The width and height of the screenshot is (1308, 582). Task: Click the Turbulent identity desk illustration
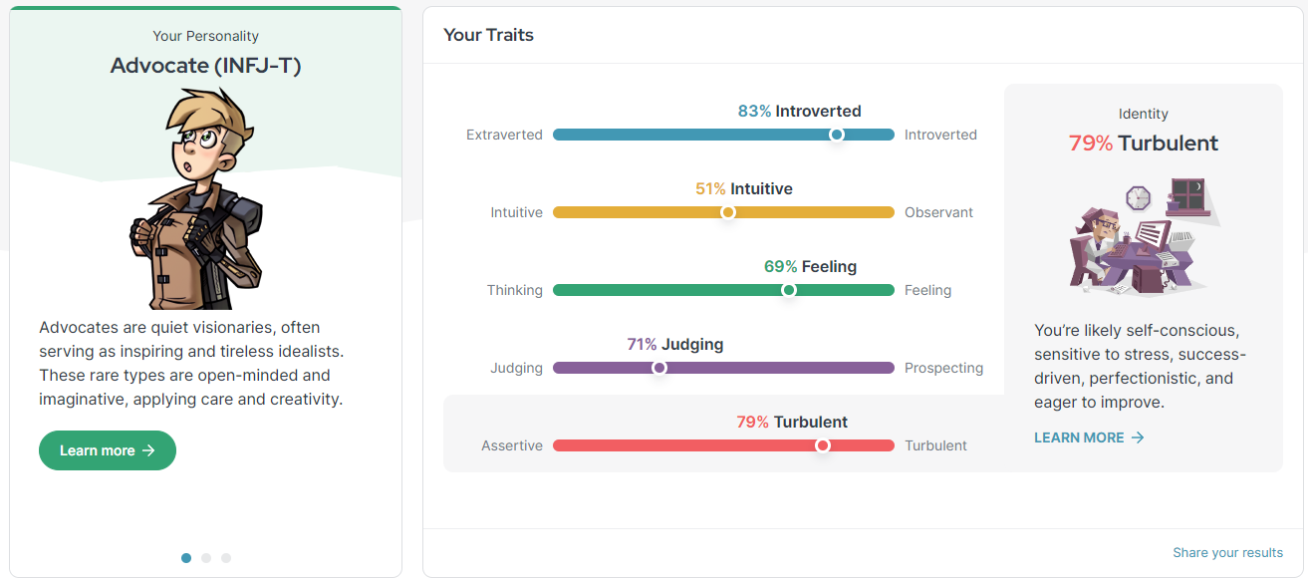coord(1143,237)
